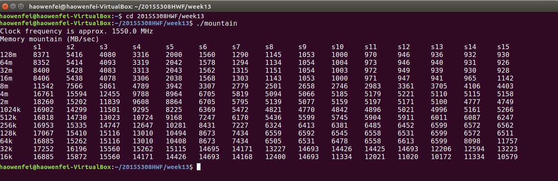Click value 1142 in row 16m
Viewport: 558px width, 181px height.
pyautogui.click(x=505, y=79)
